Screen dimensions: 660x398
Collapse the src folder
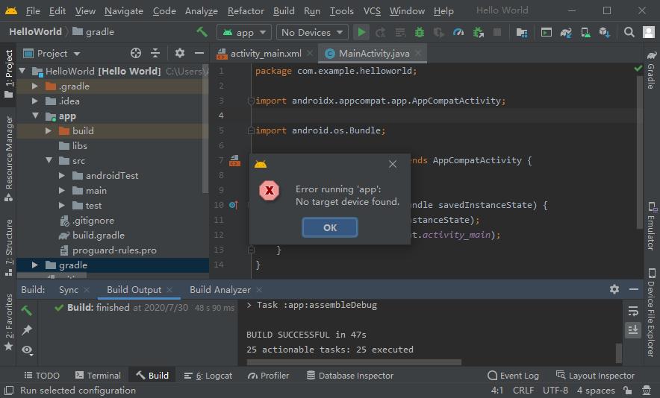(x=49, y=160)
